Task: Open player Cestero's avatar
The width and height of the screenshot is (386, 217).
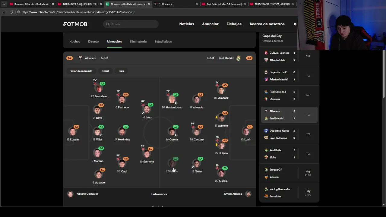Action: 197,132
